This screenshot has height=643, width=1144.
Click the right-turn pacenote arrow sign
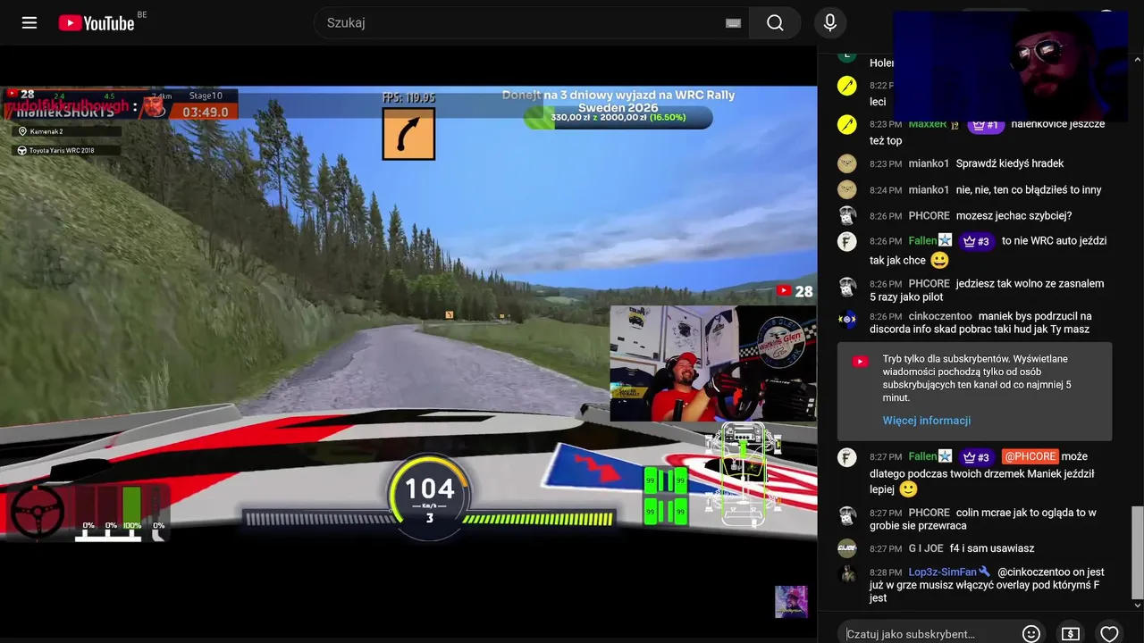click(408, 134)
